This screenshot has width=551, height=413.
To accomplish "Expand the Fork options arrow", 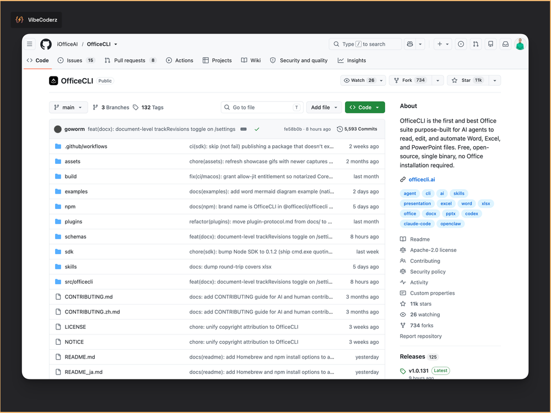I will tap(437, 80).
